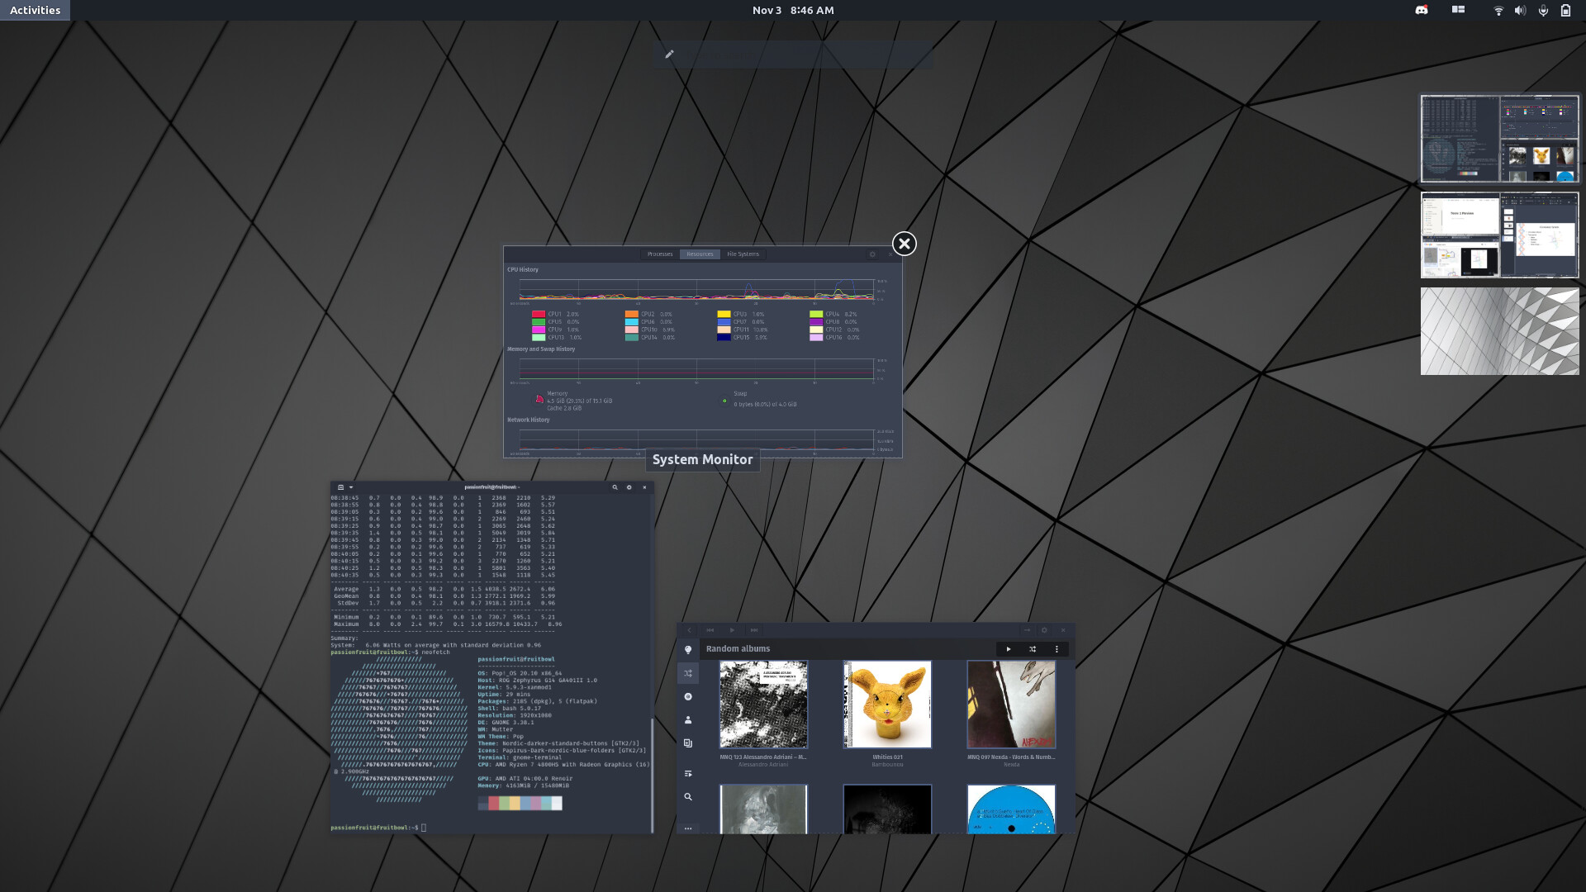Click the Wi-Fi icon in the top bar

coord(1498,10)
